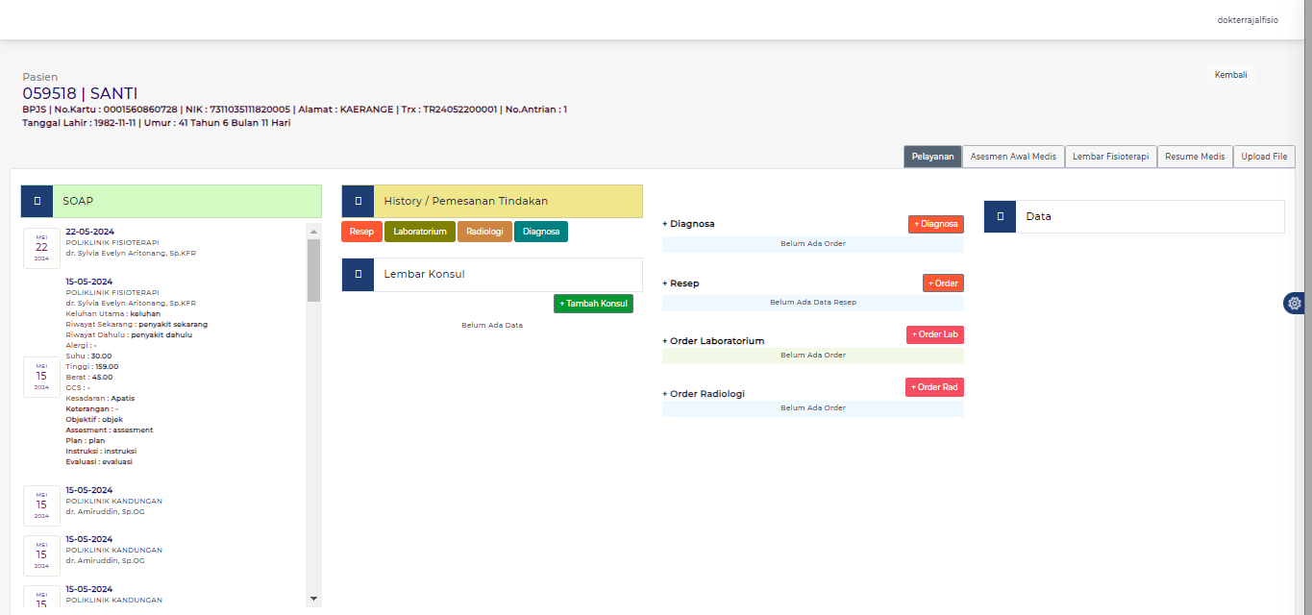Click the Kembali button
1312x615 pixels.
click(x=1230, y=73)
